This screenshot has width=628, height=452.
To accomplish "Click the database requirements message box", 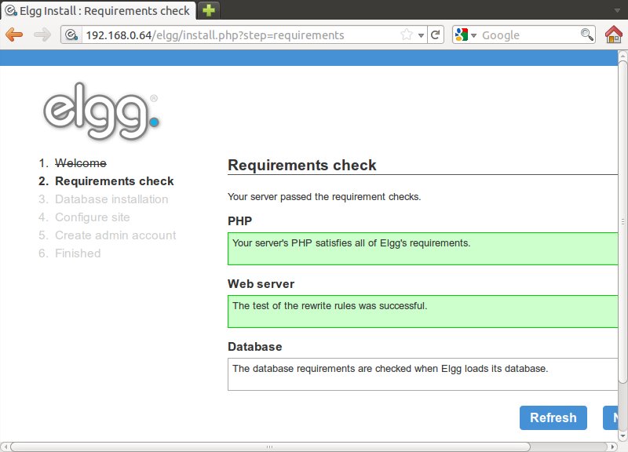I will coord(422,374).
